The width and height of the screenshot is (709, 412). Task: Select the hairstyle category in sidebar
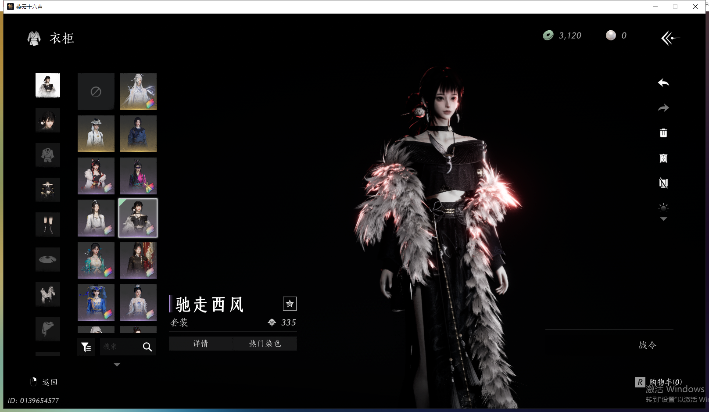[48, 120]
